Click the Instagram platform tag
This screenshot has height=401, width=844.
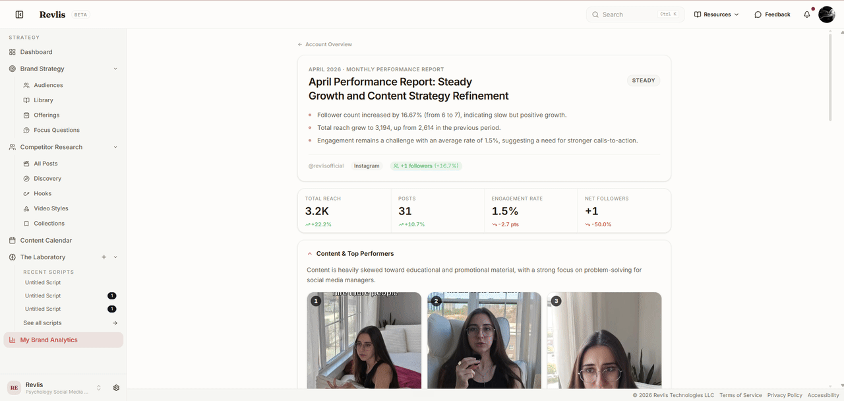pyautogui.click(x=367, y=166)
